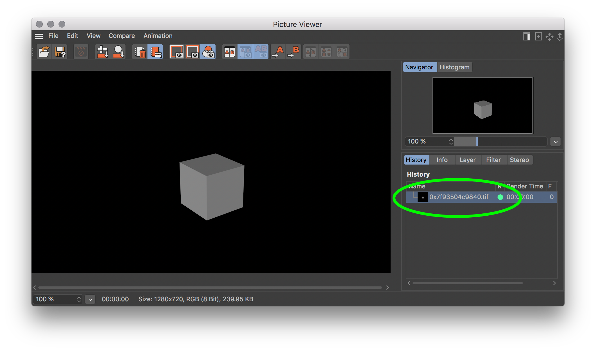Switch to the Layer tab
596x351 pixels.
click(x=467, y=160)
